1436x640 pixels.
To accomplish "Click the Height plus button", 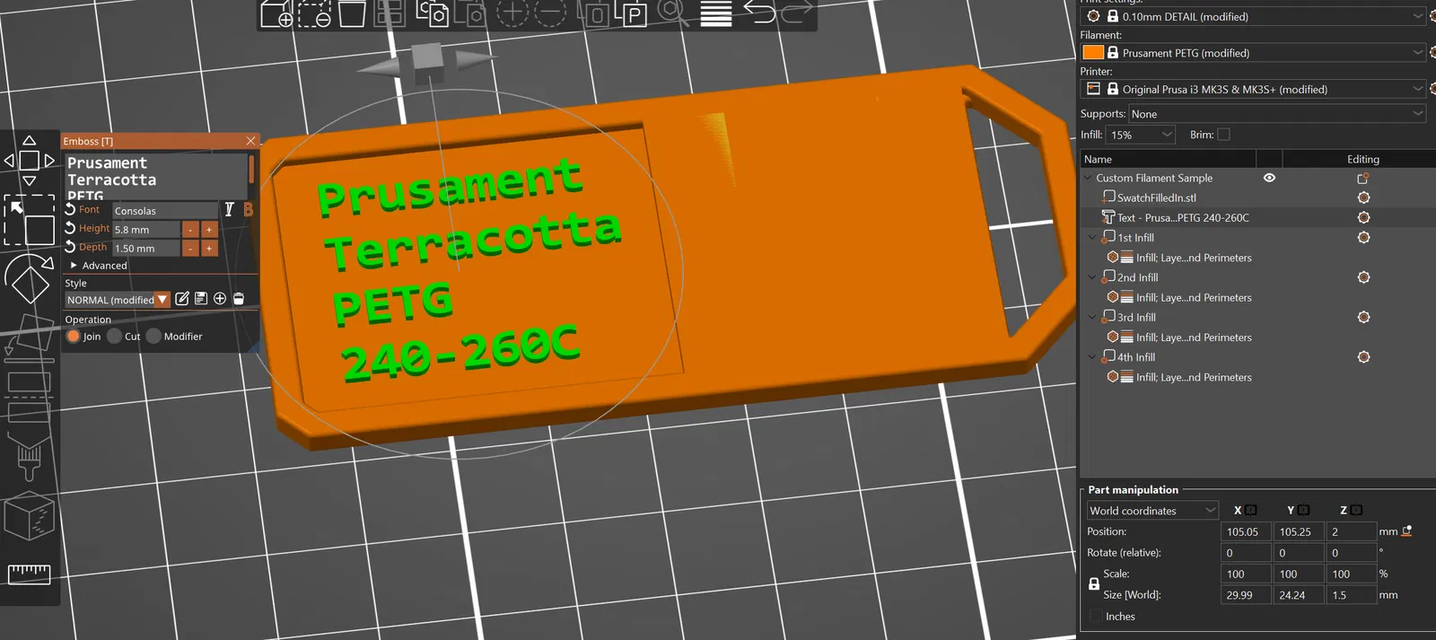I will tap(209, 230).
